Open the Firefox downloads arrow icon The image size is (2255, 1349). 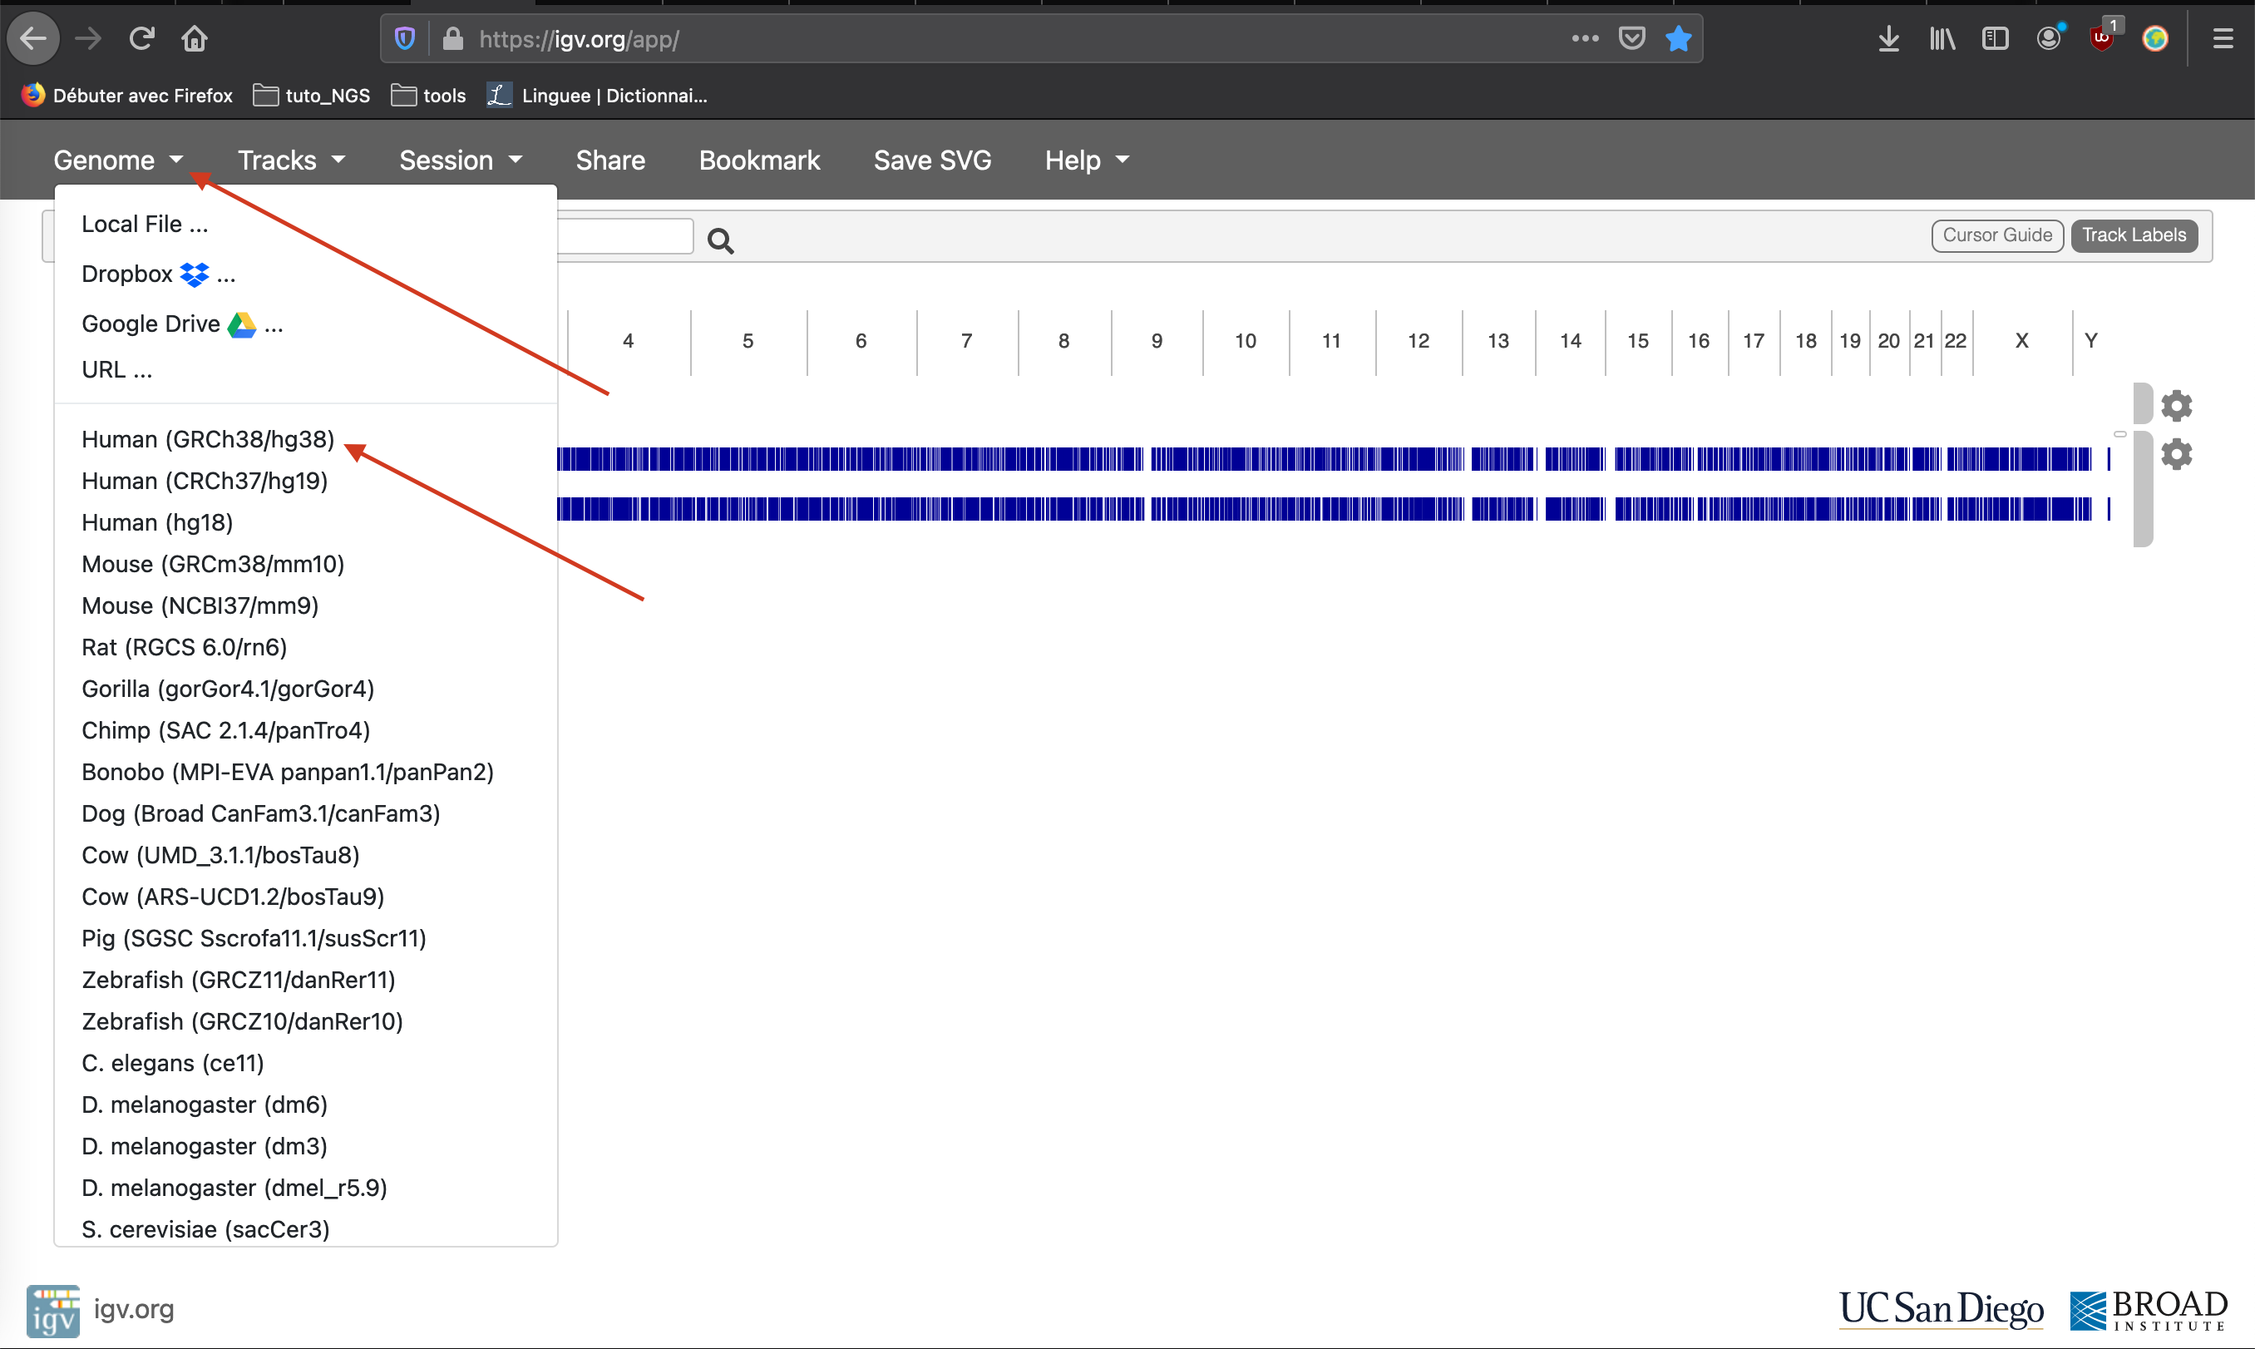pyautogui.click(x=1888, y=39)
